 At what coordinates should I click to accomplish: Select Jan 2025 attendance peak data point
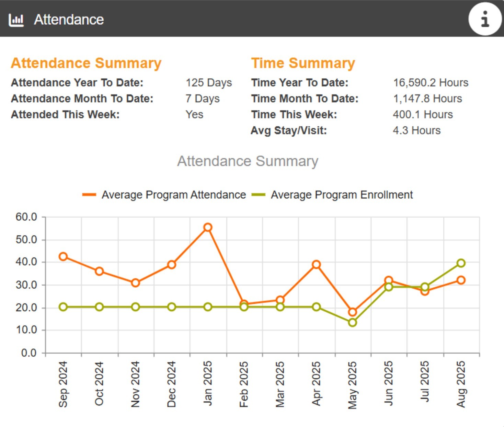(x=208, y=227)
